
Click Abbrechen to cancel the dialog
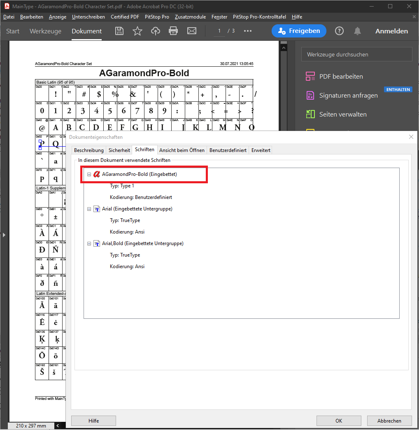point(389,421)
